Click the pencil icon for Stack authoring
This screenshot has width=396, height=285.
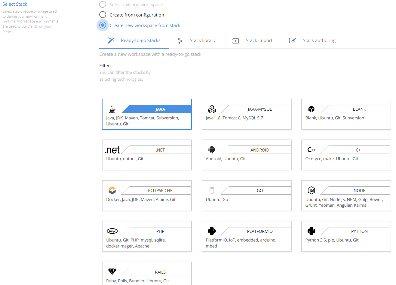point(293,40)
